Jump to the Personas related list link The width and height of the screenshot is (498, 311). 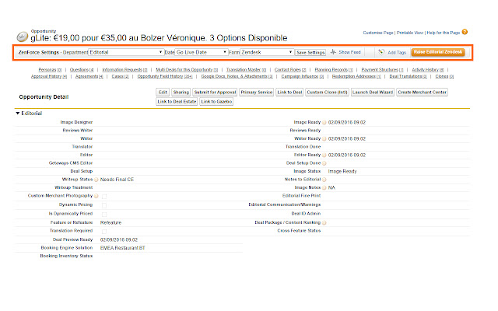coord(50,70)
